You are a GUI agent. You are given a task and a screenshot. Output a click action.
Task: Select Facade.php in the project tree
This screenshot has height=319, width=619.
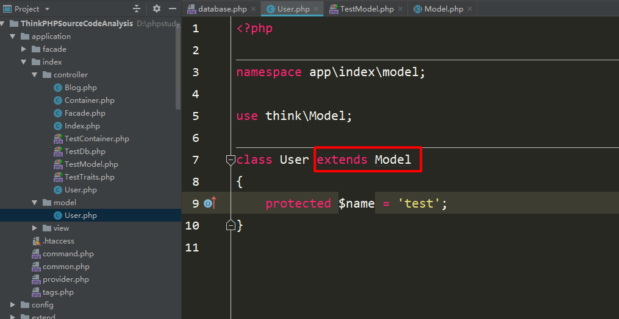[x=85, y=113]
